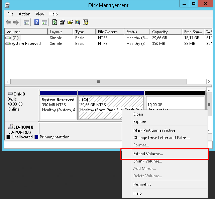Open the Properties toolbar icon with checkmark
This screenshot has height=199, width=215.
62,22
